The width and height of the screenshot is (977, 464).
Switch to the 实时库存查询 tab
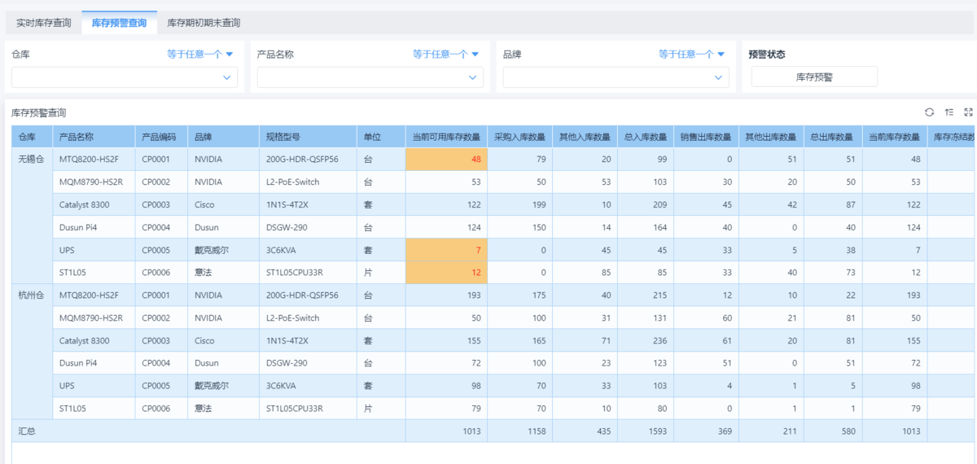[44, 24]
